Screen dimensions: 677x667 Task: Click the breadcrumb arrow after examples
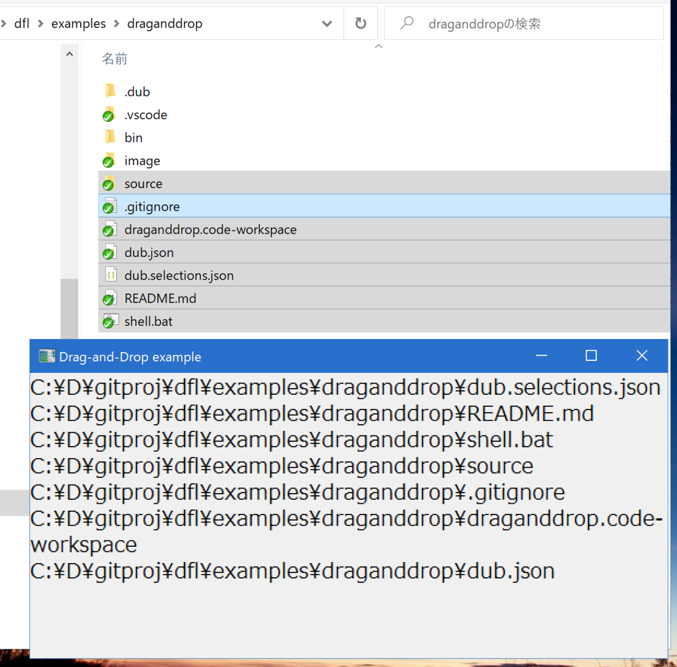click(117, 24)
